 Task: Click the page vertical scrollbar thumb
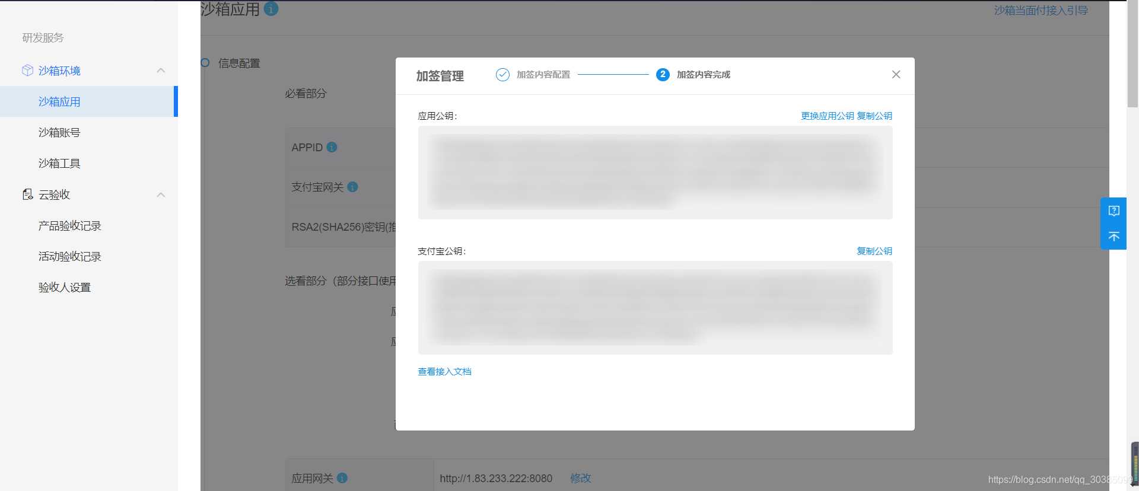(1132, 53)
